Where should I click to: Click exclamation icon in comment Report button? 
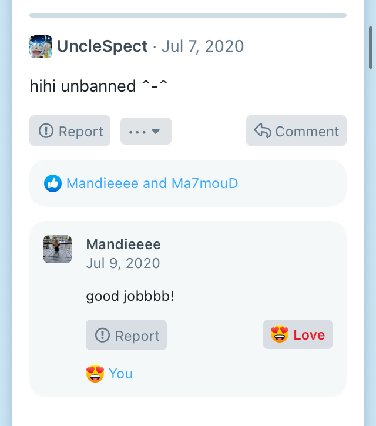102,335
